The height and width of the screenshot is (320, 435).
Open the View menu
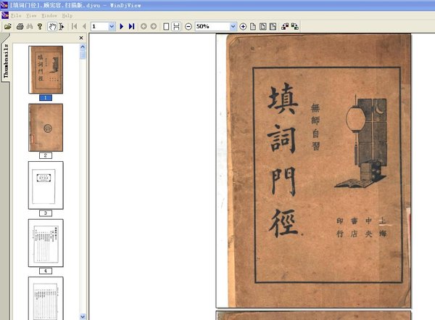coord(31,15)
